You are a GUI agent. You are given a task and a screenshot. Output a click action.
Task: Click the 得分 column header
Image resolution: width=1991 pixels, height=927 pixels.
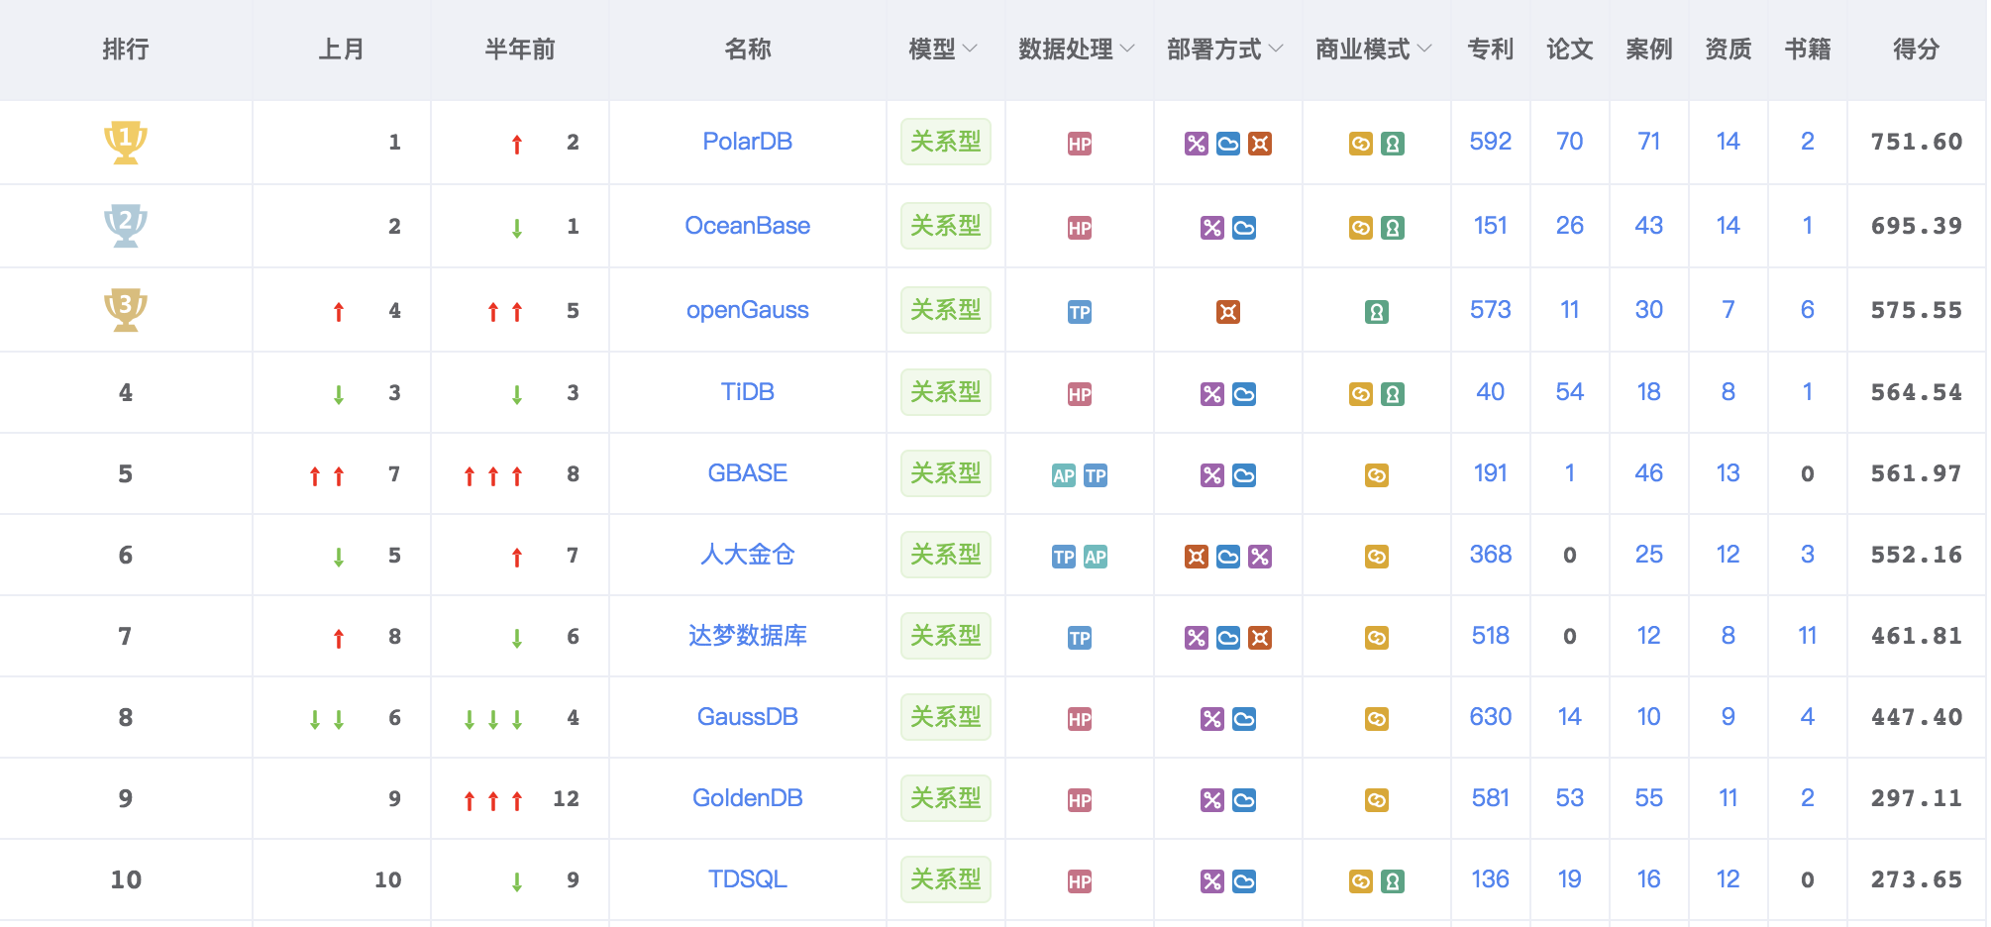[x=1917, y=50]
